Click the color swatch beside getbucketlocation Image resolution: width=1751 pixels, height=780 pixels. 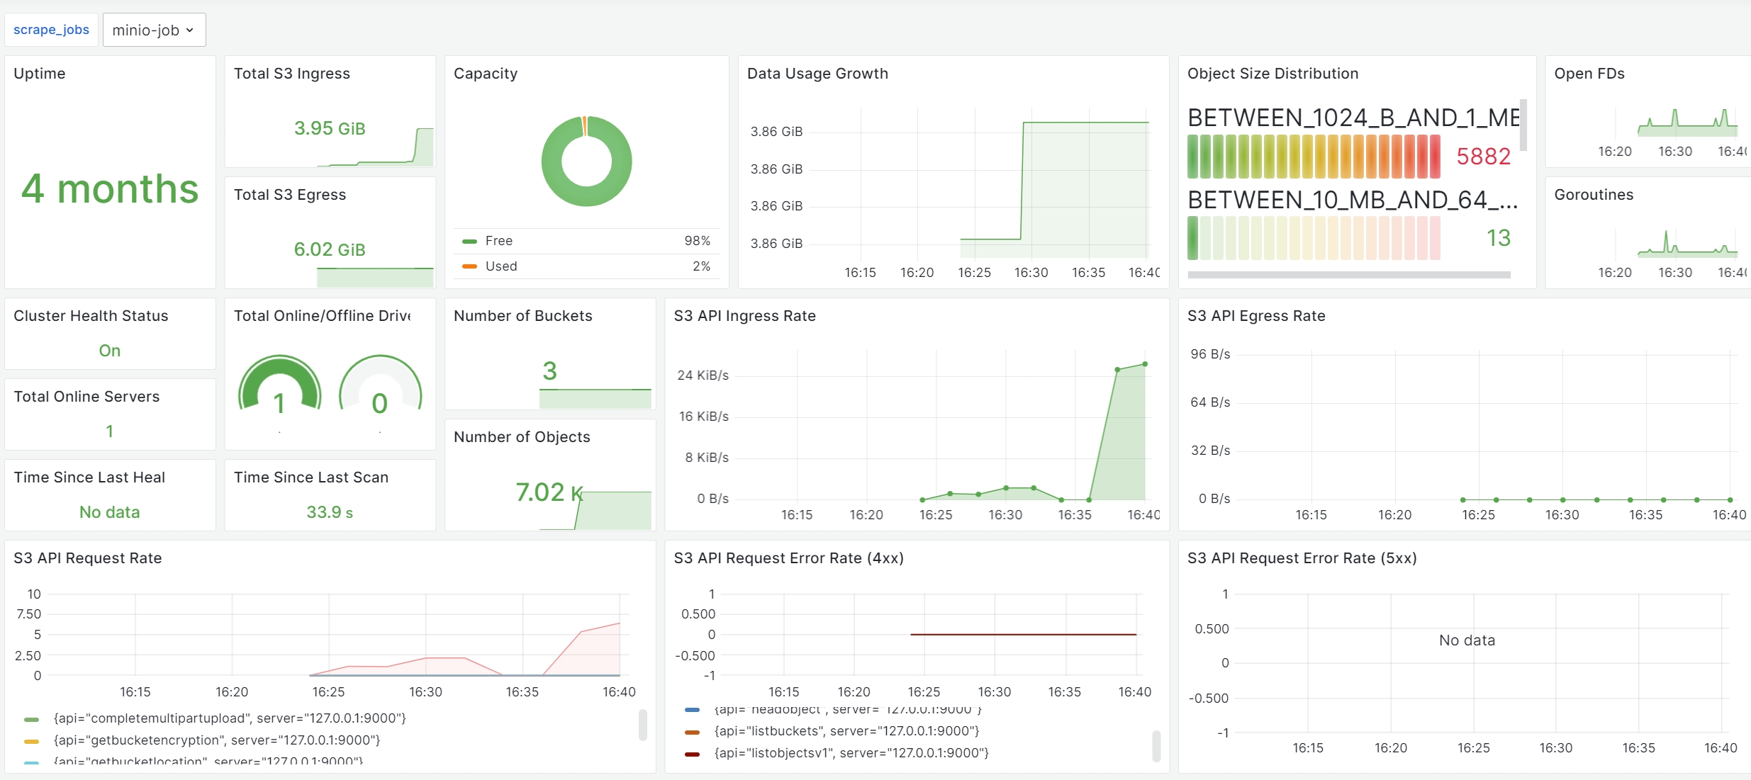tap(30, 762)
